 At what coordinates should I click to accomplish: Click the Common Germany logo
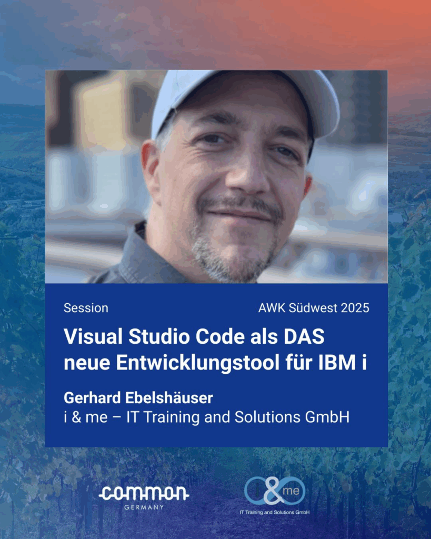tap(144, 493)
